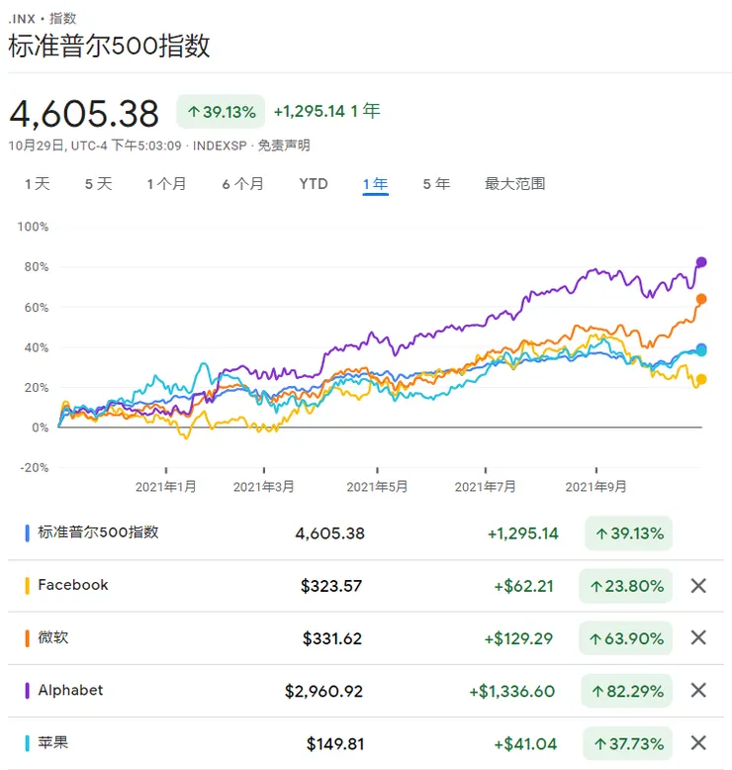Click the cyan 苹果 color marker

coord(28,743)
